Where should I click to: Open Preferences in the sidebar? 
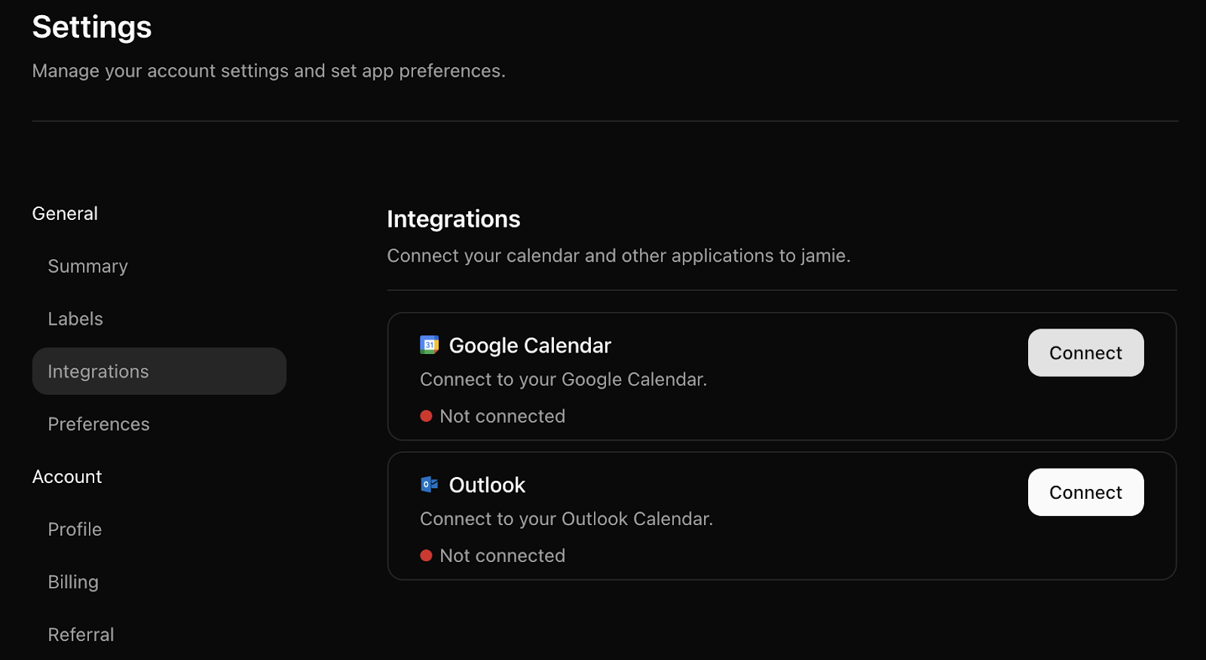tap(99, 424)
